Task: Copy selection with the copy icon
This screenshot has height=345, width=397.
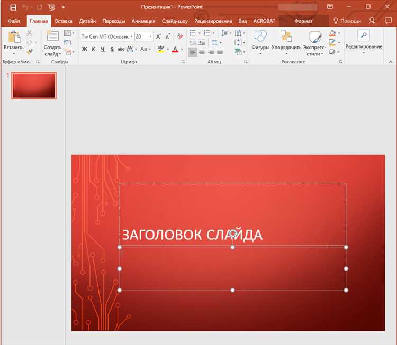Action: point(29,42)
